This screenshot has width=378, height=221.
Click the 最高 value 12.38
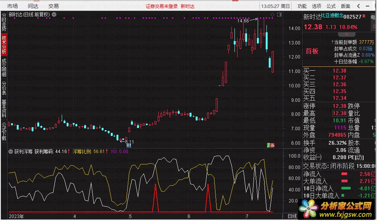pyautogui.click(x=340, y=113)
